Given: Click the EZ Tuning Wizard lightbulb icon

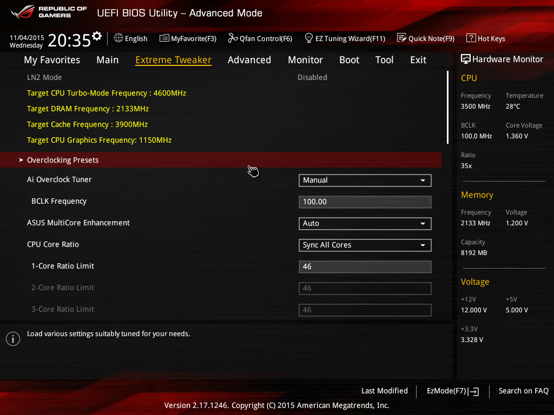Looking at the screenshot, I should pos(308,38).
